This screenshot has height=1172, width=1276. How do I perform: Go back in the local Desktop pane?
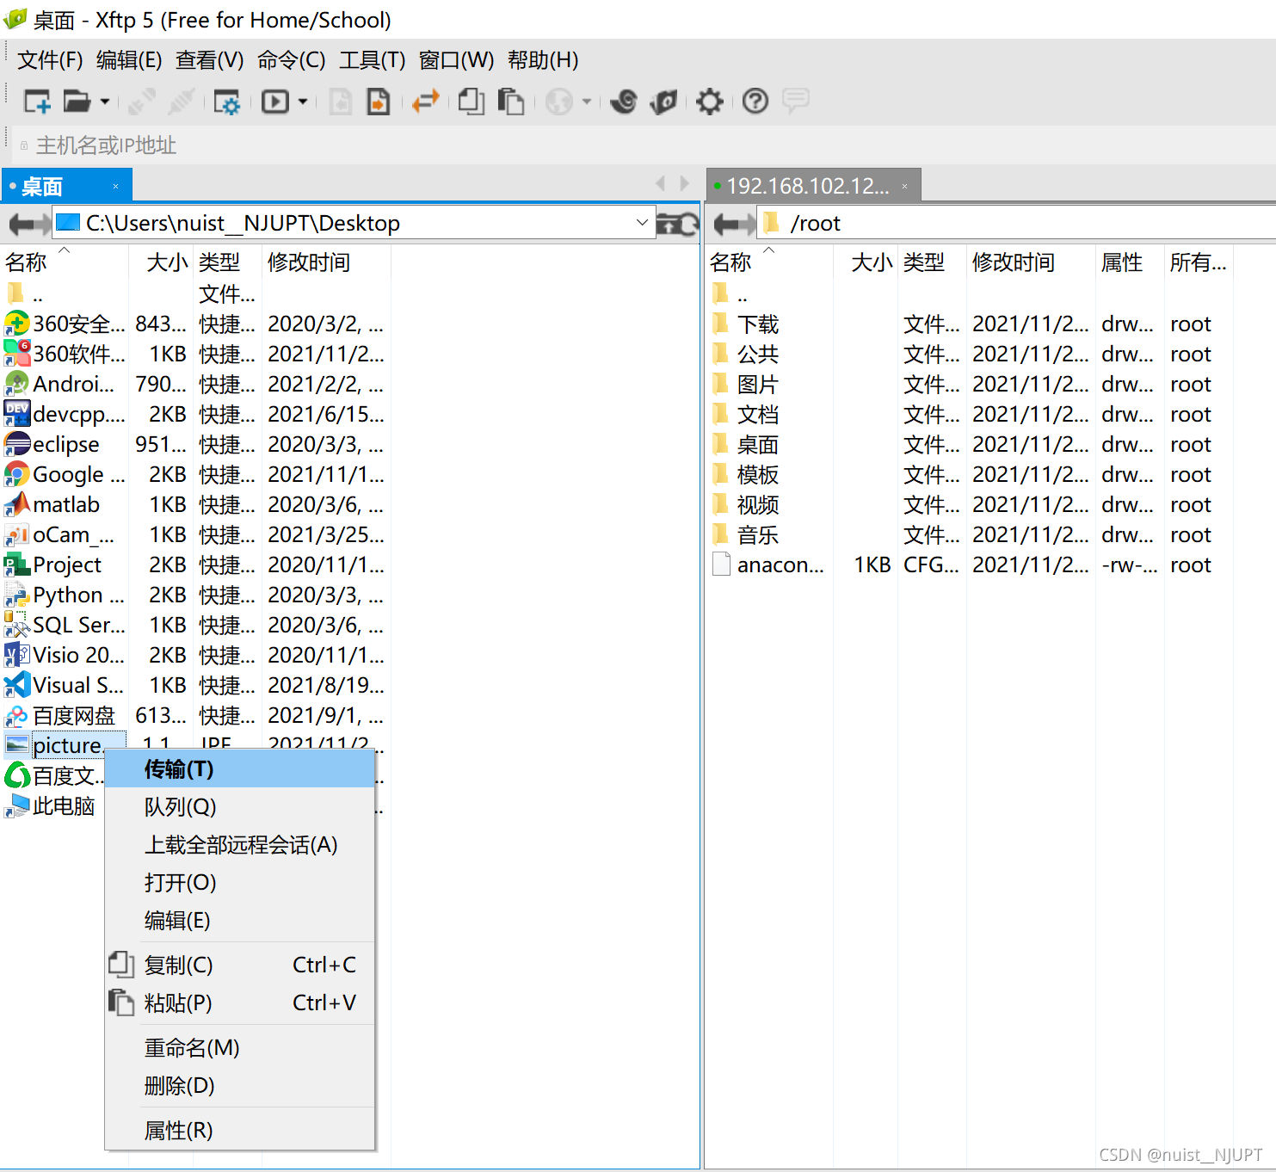click(19, 225)
